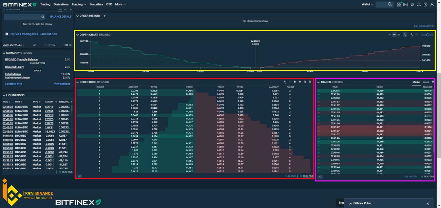Expand the Bitfinex Pulse panel
441x208 pixels.
coord(350,204)
